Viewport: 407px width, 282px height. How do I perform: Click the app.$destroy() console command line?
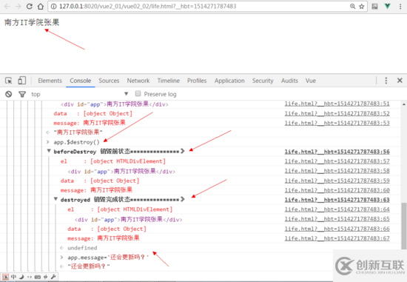coord(76,142)
